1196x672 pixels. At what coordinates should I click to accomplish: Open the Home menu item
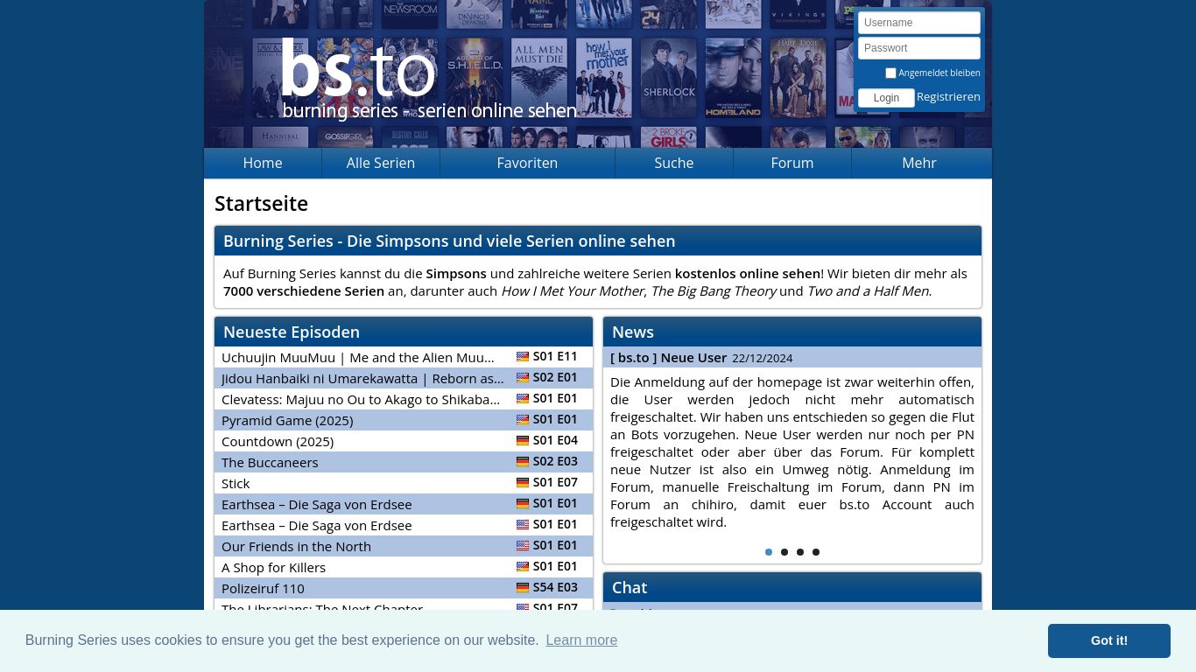[263, 163]
